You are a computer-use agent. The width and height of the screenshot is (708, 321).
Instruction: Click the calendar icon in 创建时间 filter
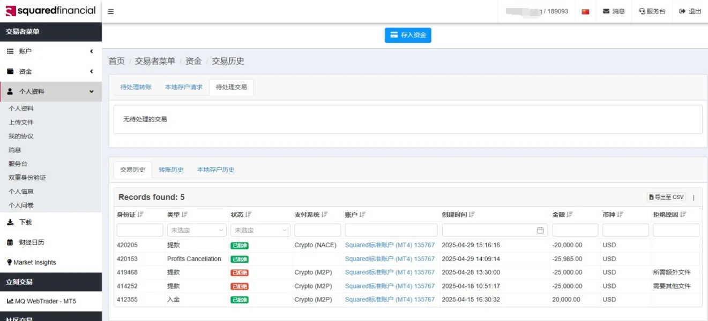(540, 230)
